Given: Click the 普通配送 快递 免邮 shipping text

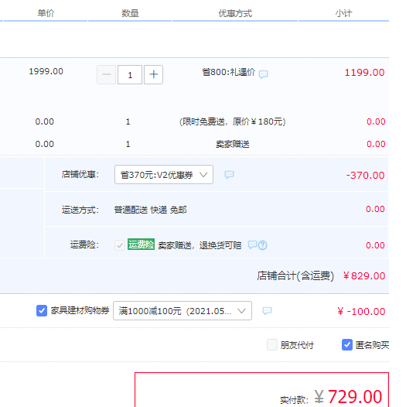Looking at the screenshot, I should [150, 210].
